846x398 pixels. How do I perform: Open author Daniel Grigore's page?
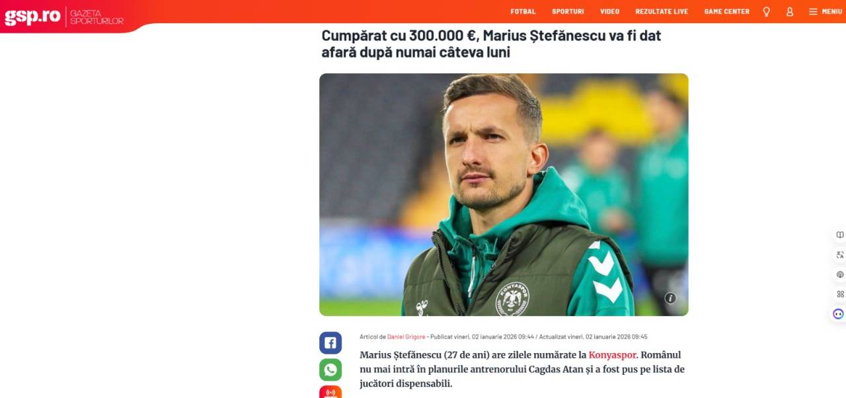[x=406, y=337]
